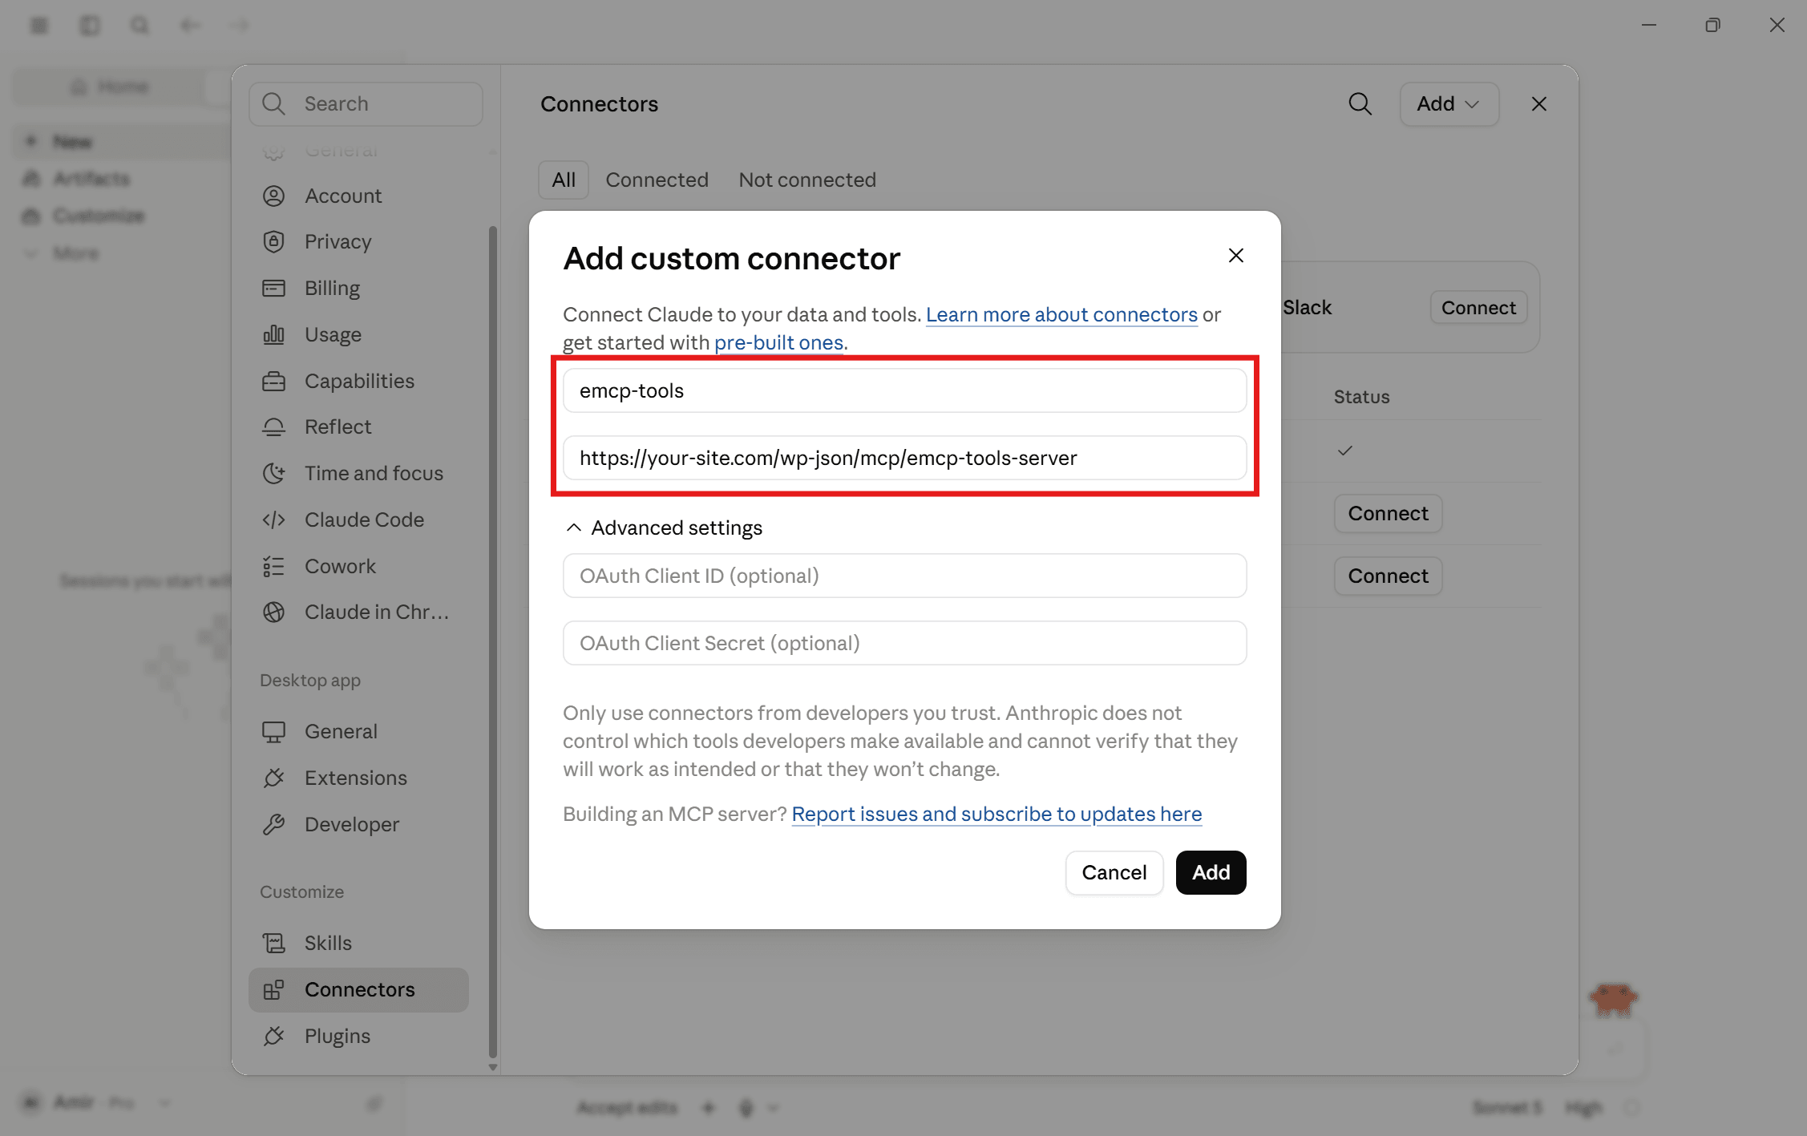The width and height of the screenshot is (1807, 1136).
Task: Close the settings panel with X
Action: 1538,103
